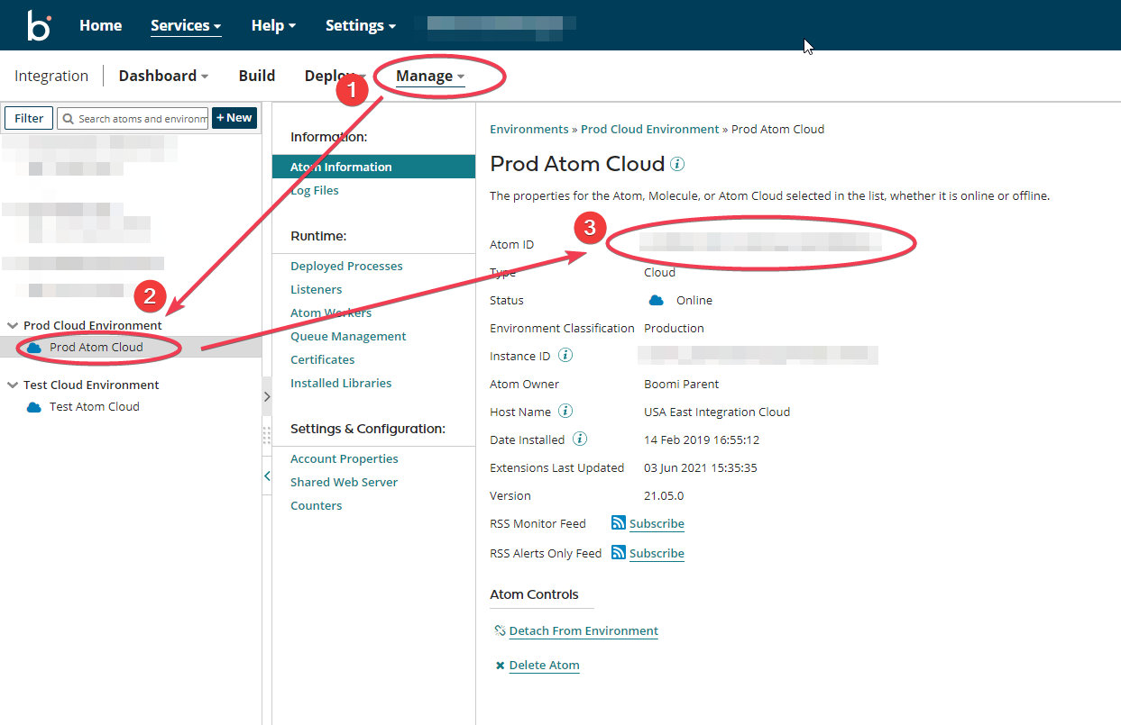Expand the Dashboard dropdown
The width and height of the screenshot is (1121, 725).
163,76
